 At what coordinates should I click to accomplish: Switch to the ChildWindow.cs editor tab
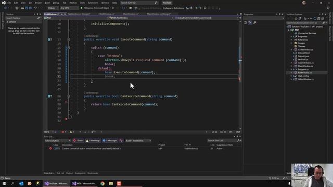pyautogui.click(x=106, y=14)
